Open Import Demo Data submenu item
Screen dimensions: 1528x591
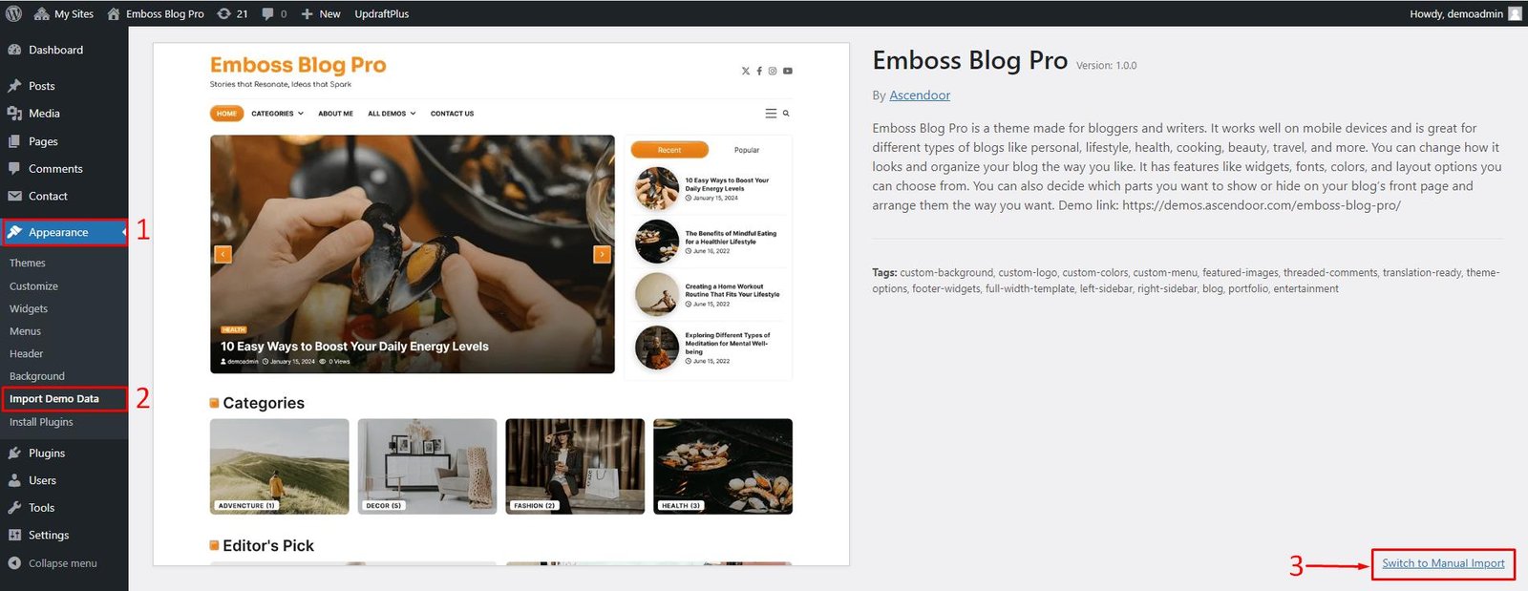54,399
